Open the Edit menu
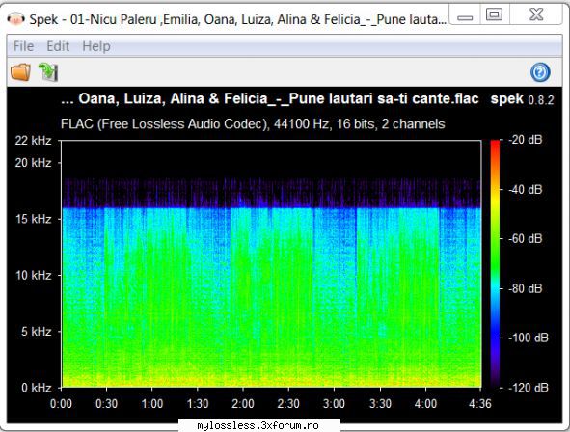 point(58,46)
